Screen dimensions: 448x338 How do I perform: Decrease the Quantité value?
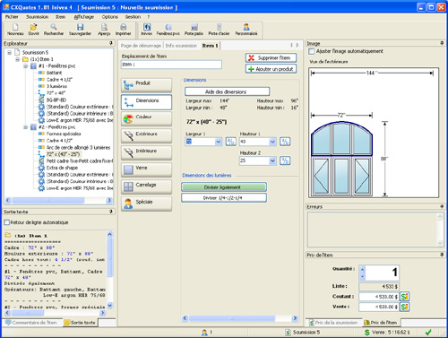(x=362, y=276)
